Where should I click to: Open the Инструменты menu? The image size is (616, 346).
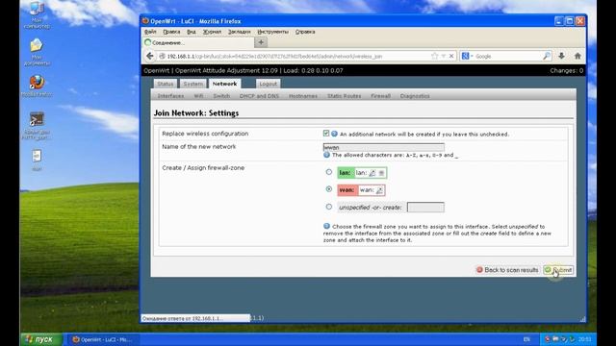tap(273, 32)
